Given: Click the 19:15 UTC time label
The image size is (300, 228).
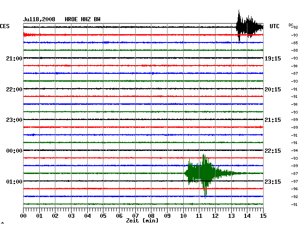Looking at the screenshot, I should pyautogui.click(x=273, y=58).
